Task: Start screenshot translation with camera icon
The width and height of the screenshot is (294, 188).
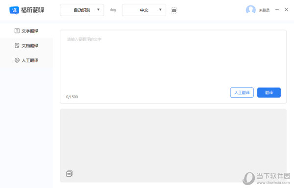Action: (174, 10)
